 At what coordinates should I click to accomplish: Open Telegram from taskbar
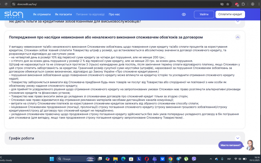click(178, 159)
